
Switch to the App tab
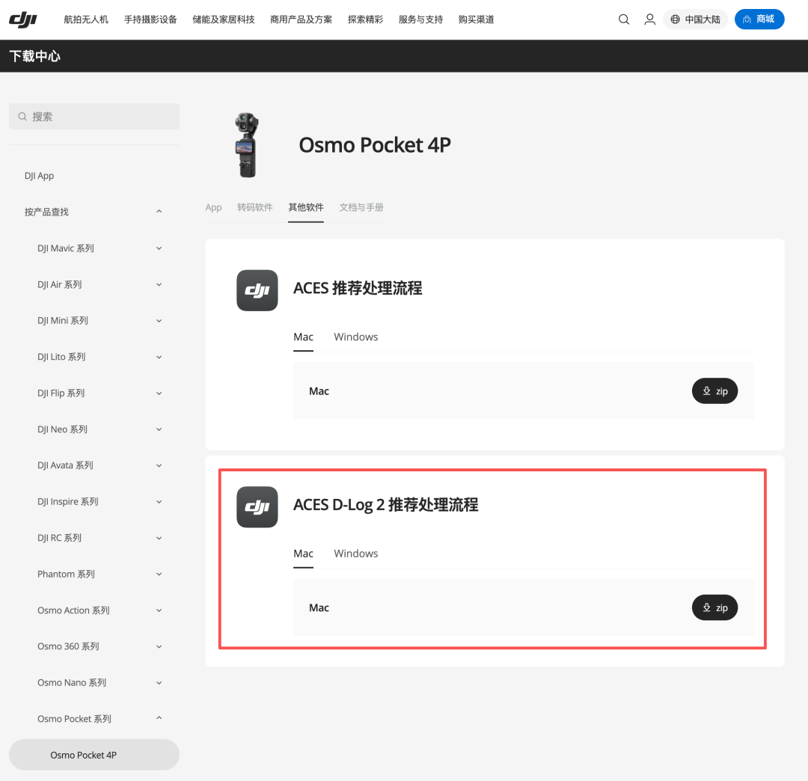click(x=213, y=207)
